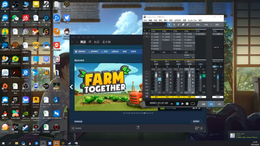Open channel 1 input selector

(x=156, y=61)
